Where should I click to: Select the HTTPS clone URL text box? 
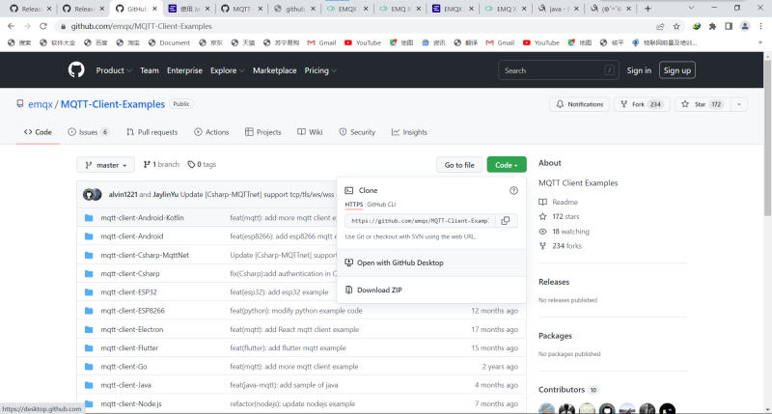pos(420,221)
